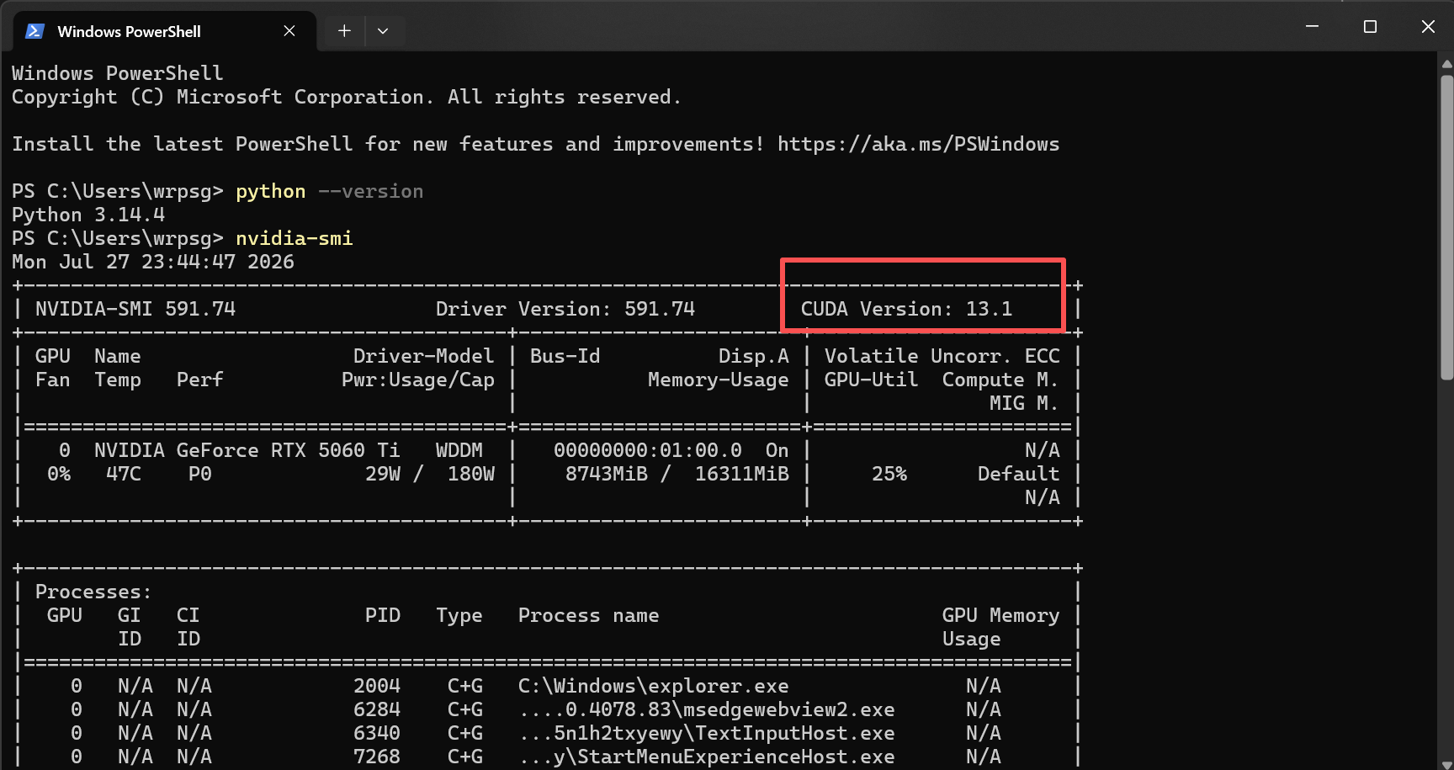Click the 'P0' performance state value

click(199, 474)
